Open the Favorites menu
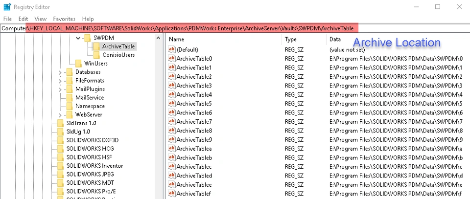The height and width of the screenshot is (199, 470). (x=64, y=19)
